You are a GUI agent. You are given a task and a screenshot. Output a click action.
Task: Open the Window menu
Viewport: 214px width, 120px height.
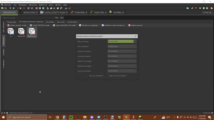58,5
